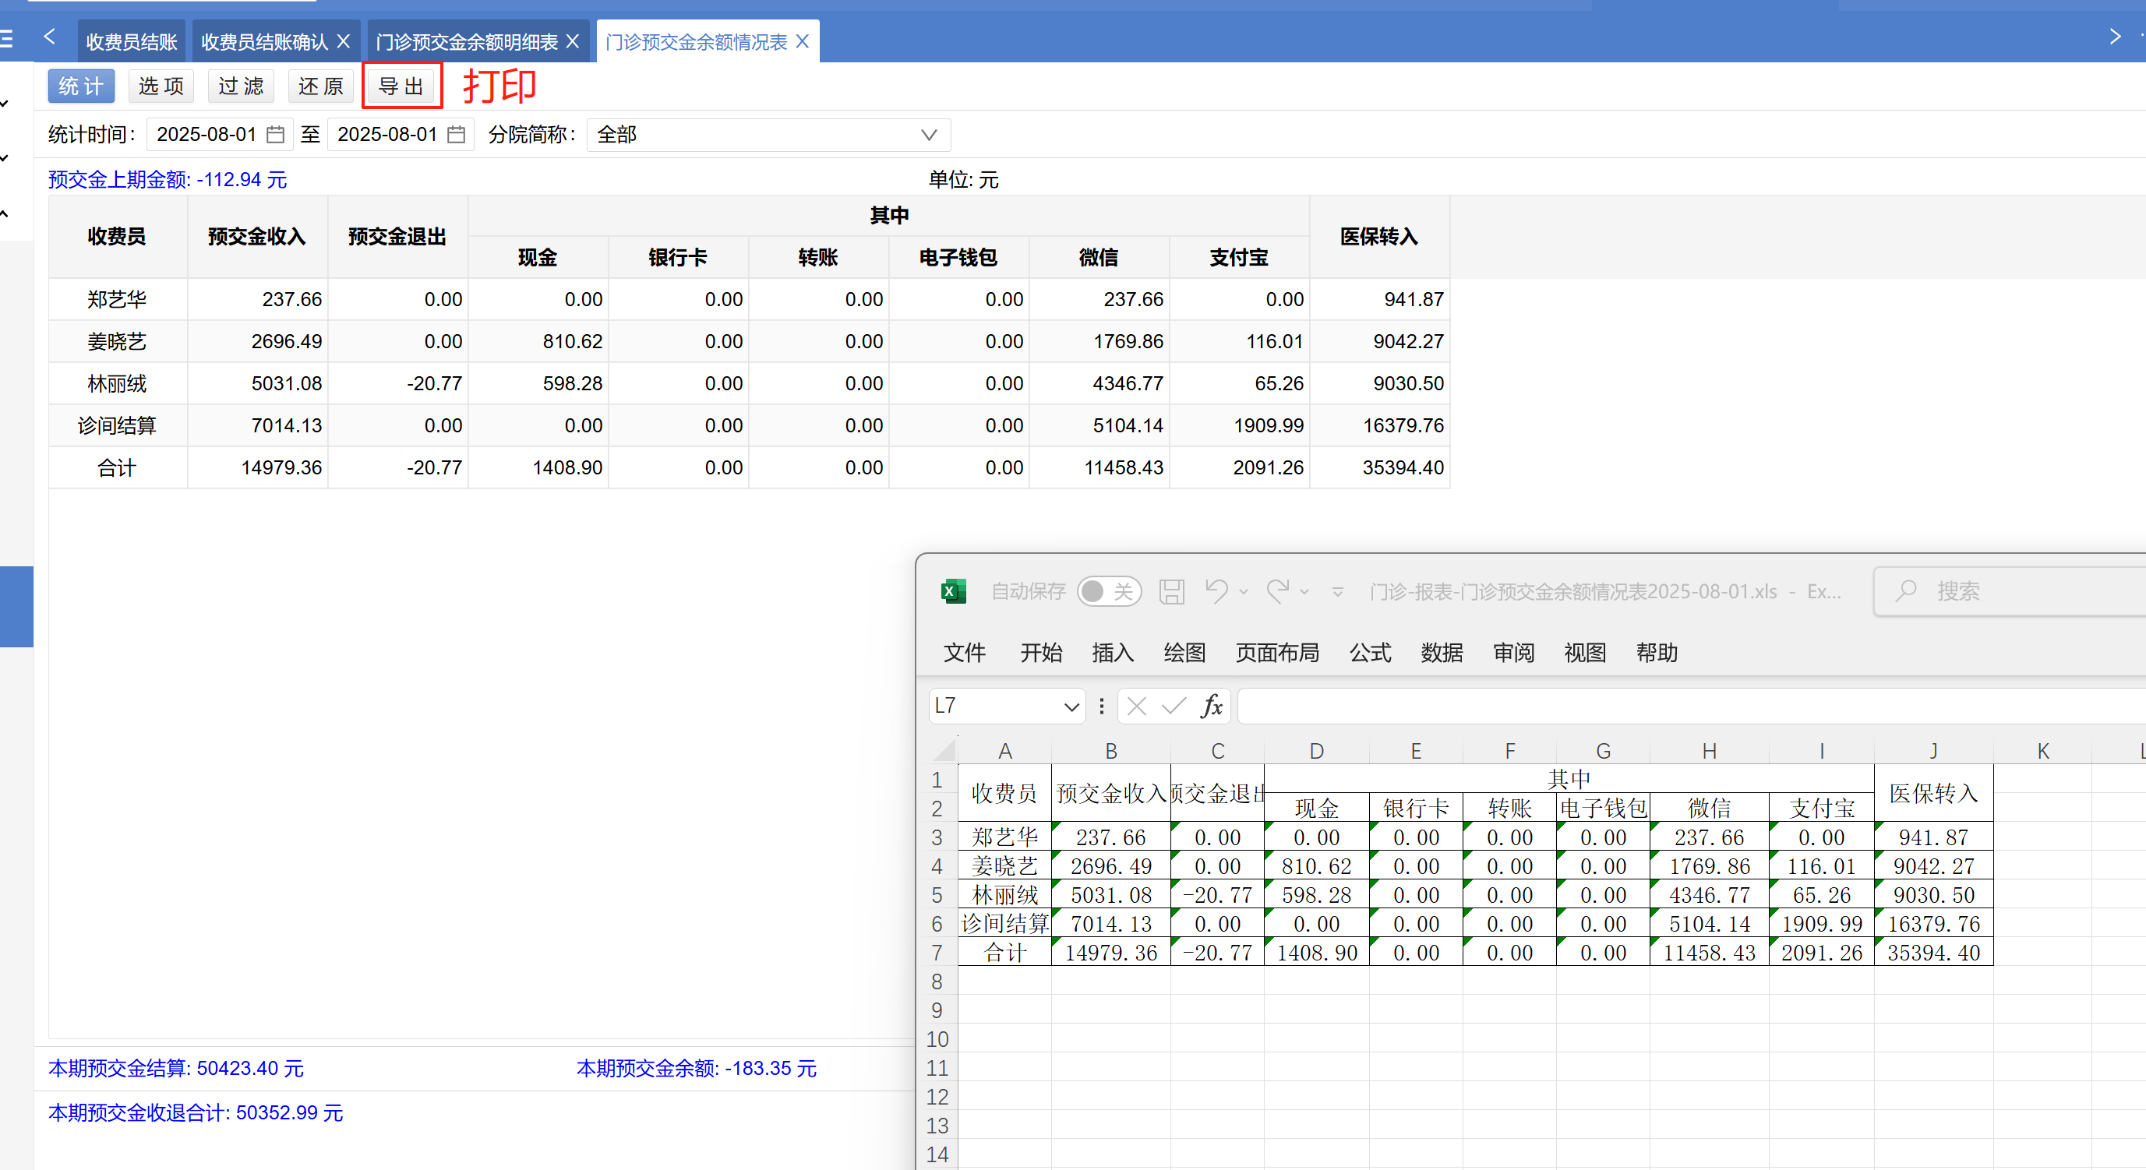Image resolution: width=2146 pixels, height=1170 pixels.
Task: Toggle the 自动保存 switch
Action: click(1108, 591)
